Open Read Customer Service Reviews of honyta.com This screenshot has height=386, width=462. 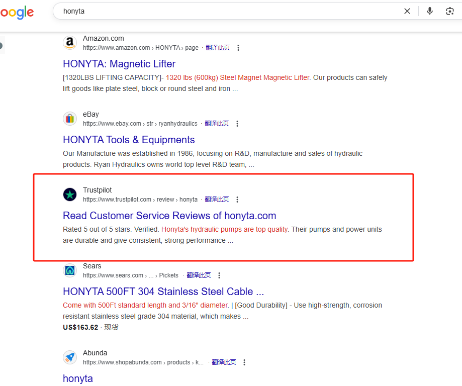click(169, 216)
